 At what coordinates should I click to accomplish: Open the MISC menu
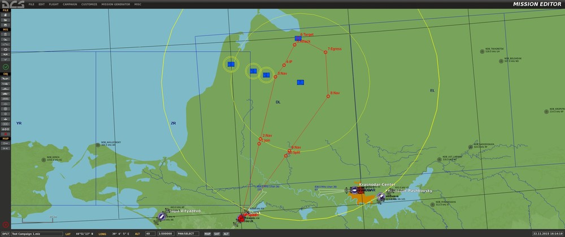pyautogui.click(x=138, y=5)
